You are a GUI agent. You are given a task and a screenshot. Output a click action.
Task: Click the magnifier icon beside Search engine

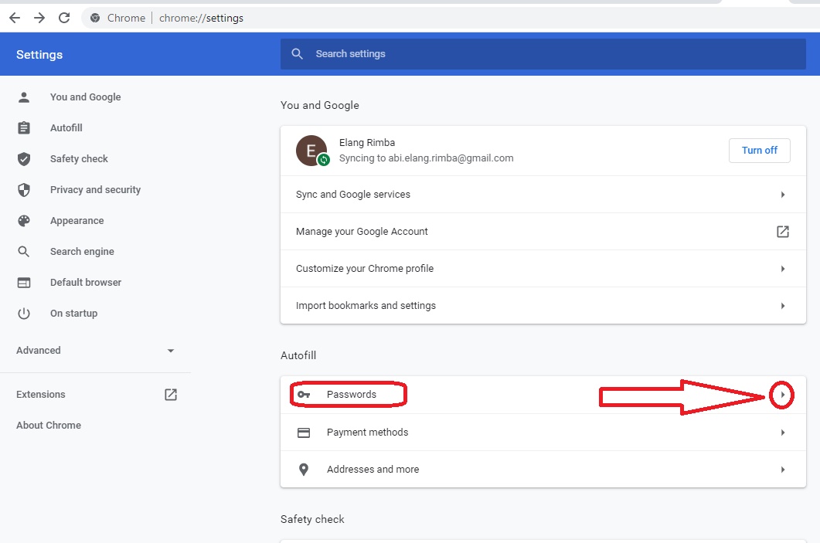[x=24, y=251]
